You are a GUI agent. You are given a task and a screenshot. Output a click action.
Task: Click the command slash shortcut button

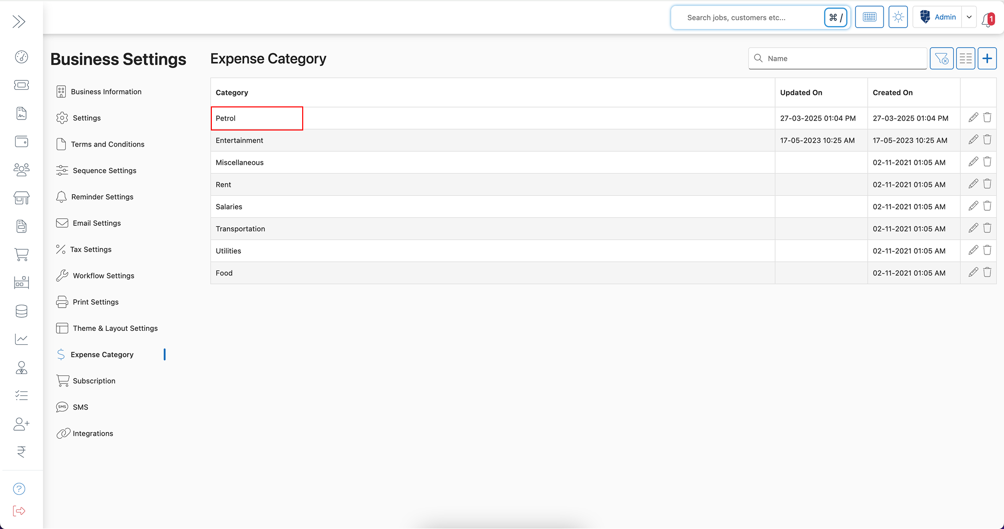point(836,18)
